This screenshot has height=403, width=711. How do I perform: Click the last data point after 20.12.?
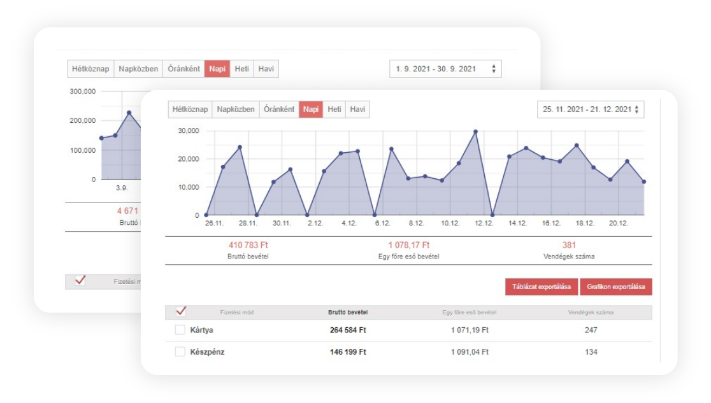[x=644, y=182]
